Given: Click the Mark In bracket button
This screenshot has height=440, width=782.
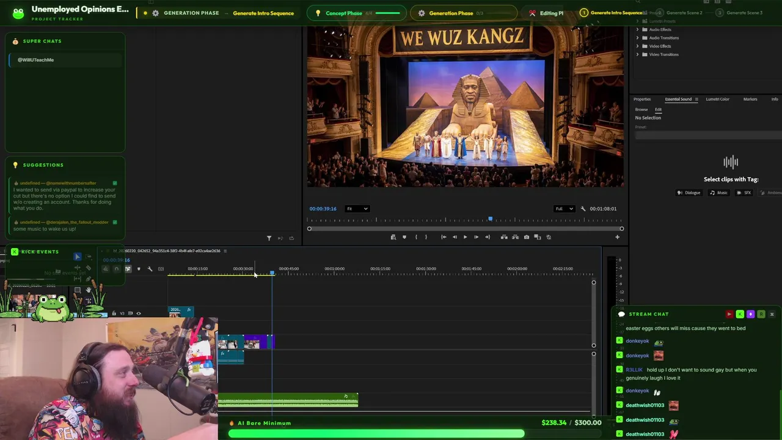Looking at the screenshot, I should 416,237.
